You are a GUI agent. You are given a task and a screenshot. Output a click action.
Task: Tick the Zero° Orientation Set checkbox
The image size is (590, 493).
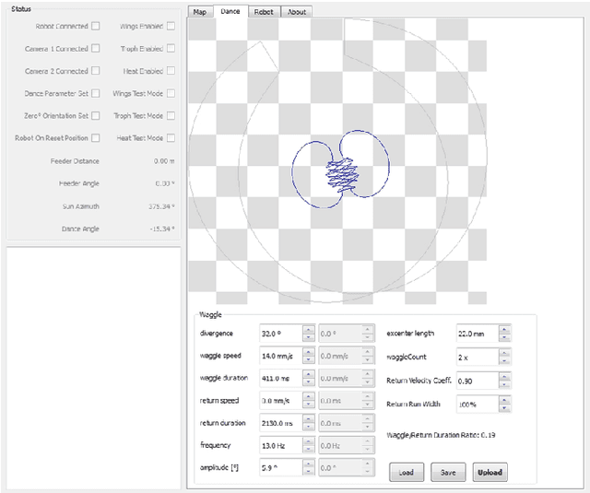click(x=95, y=116)
